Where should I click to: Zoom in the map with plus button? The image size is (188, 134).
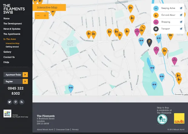click(x=45, y=16)
